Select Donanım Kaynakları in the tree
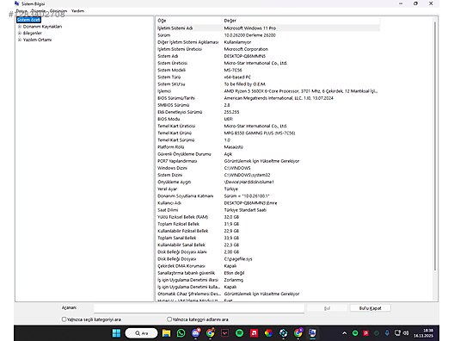Viewport: 454px width, 341px height. 43,27
